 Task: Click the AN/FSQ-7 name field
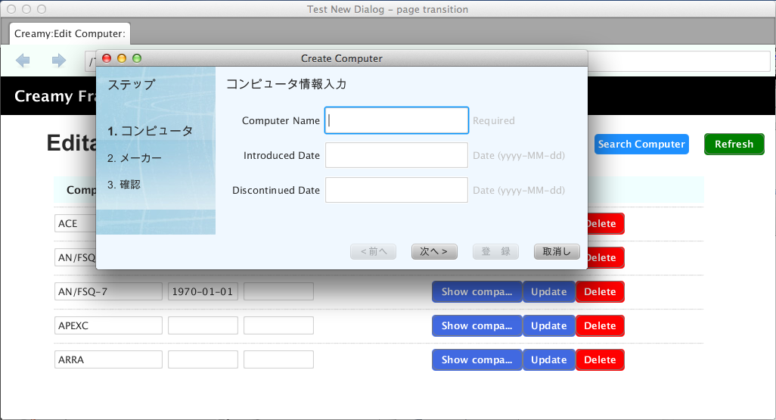[108, 291]
